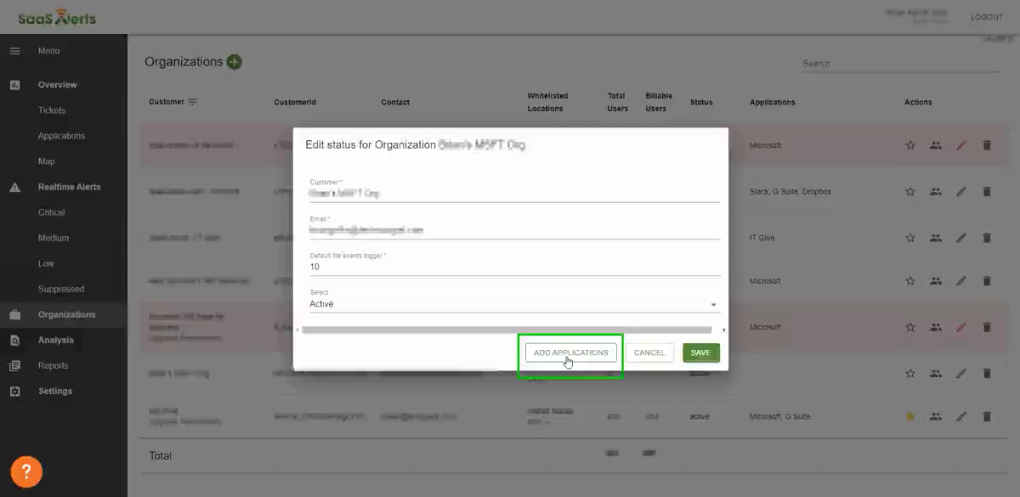This screenshot has height=497, width=1020.
Task: Favorite the first organization using its star icon
Action: 910,145
